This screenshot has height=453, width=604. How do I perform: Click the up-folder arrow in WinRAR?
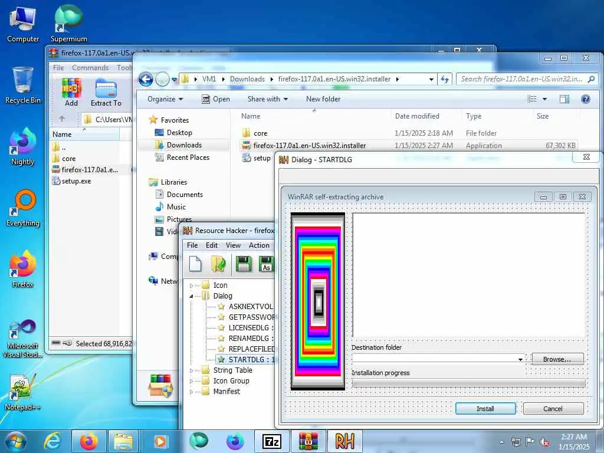62,119
